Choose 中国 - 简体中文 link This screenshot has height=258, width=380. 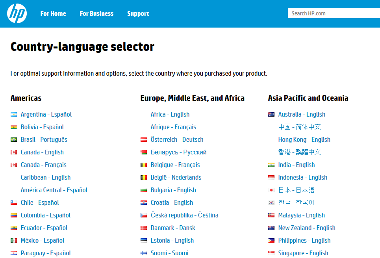(300, 127)
